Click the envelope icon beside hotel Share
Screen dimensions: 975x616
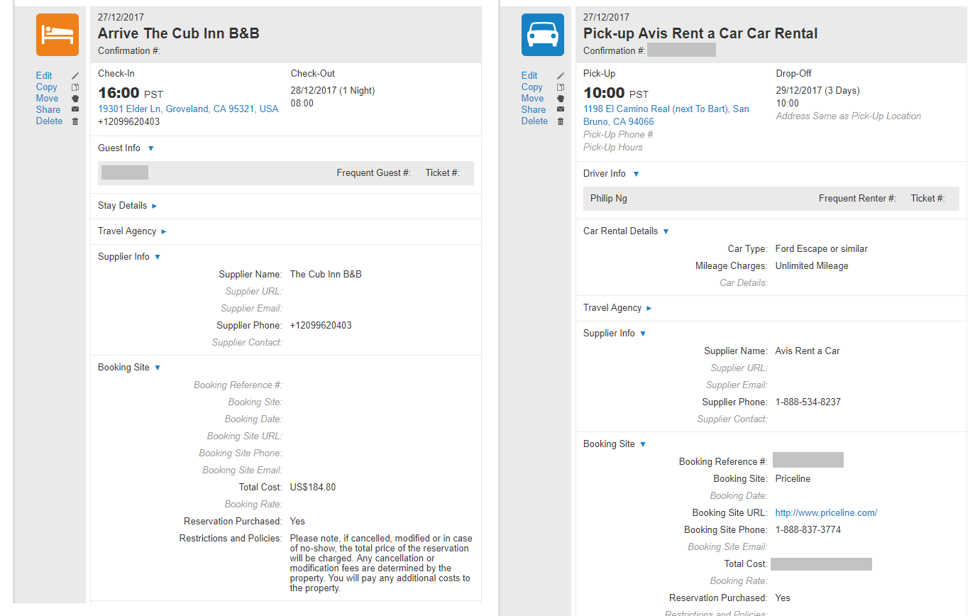tap(75, 109)
